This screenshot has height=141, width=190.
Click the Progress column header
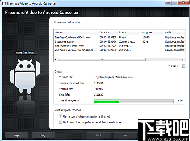(152, 32)
